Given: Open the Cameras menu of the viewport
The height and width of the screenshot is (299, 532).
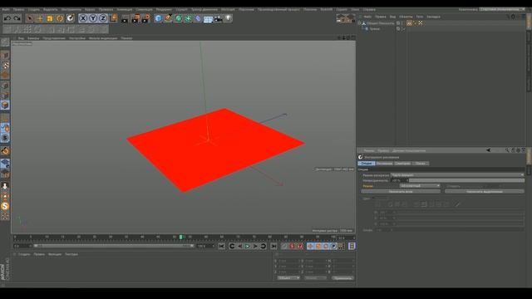Looking at the screenshot, I should coord(33,38).
